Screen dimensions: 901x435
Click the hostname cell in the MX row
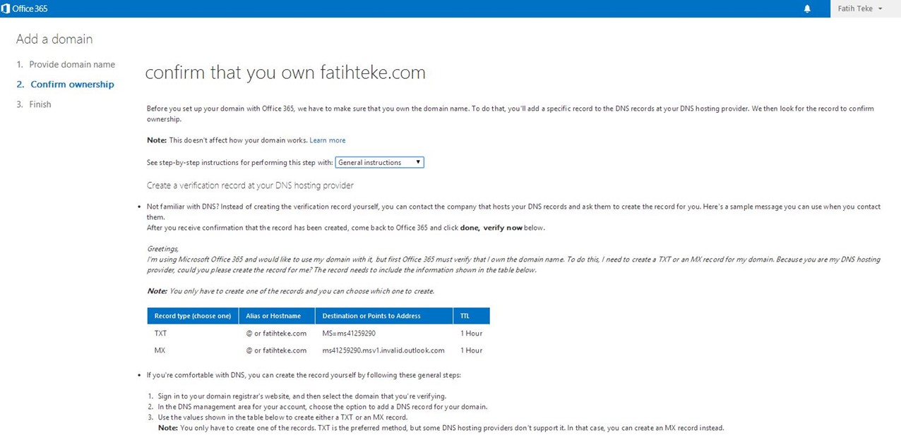[x=276, y=350]
